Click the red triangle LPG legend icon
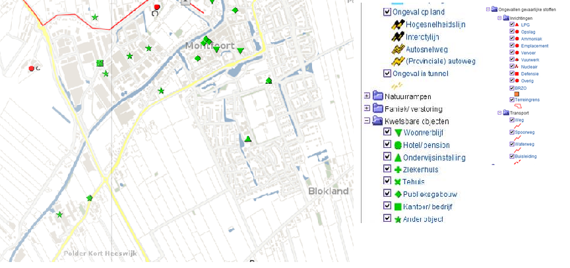 coord(517,24)
